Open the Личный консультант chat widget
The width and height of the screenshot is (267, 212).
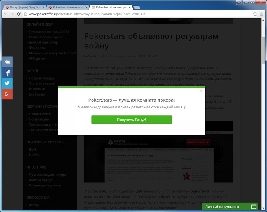[230, 207]
